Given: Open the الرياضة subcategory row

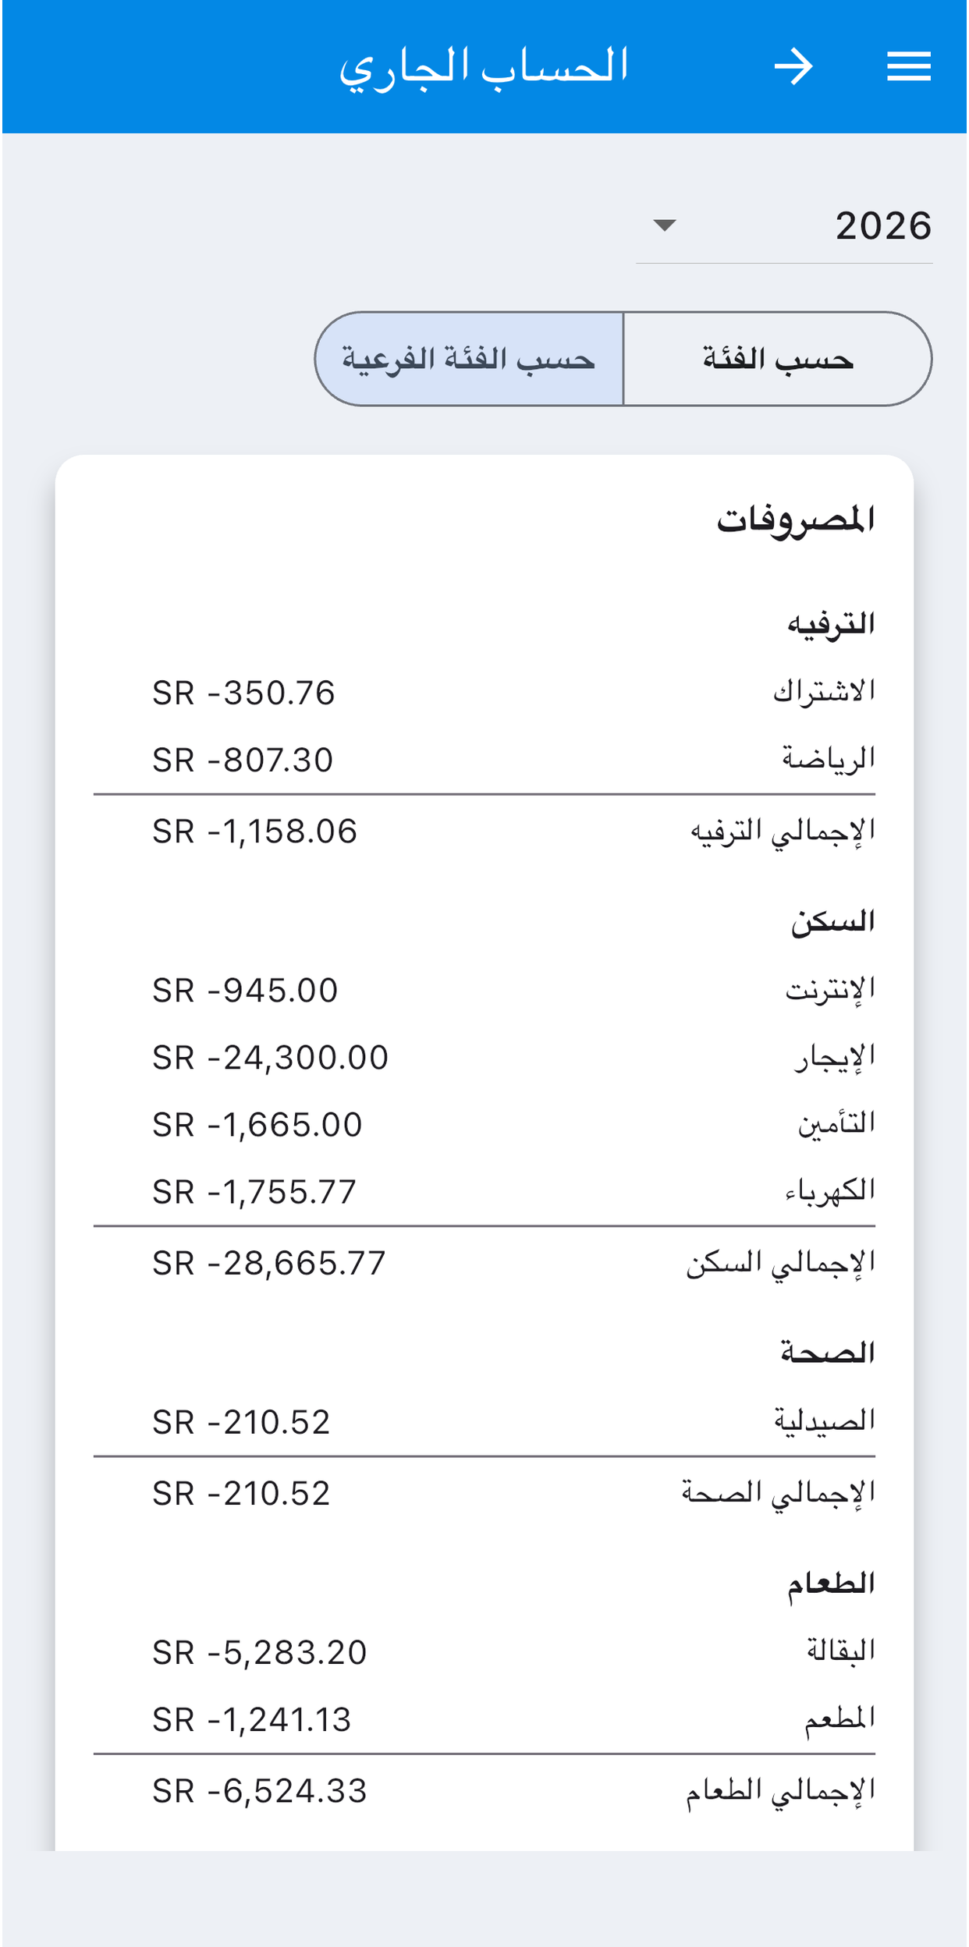Looking at the screenshot, I should click(x=484, y=760).
